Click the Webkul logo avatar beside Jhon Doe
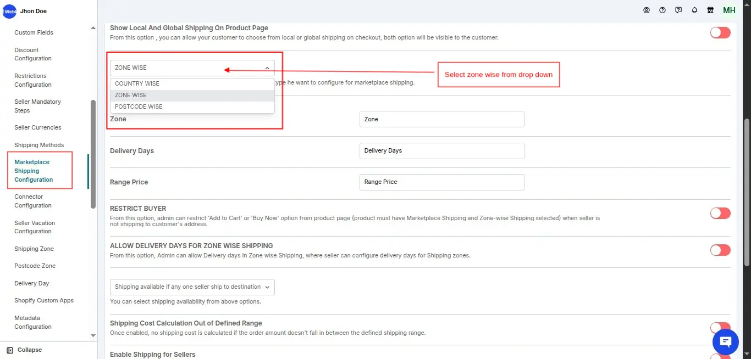Viewport: 751px width, 359px height. [9, 11]
